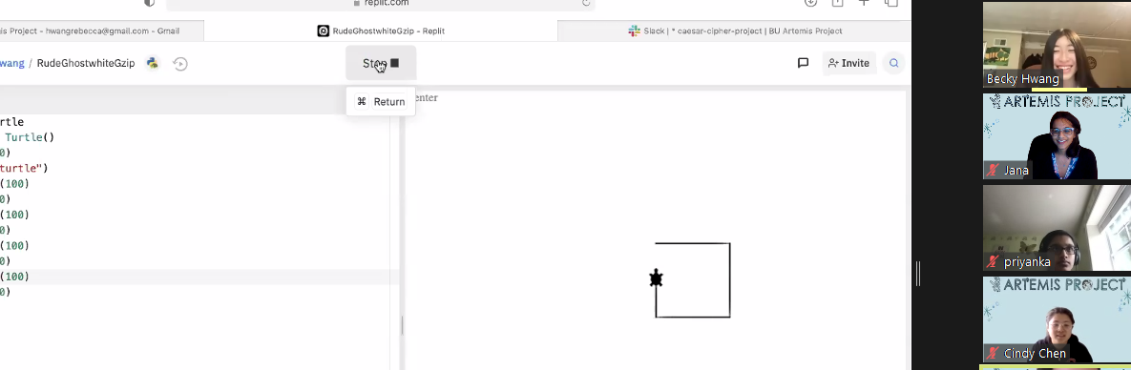Click the RudeGhostwhiteGzip repl name
This screenshot has width=1131, height=370.
coord(86,64)
